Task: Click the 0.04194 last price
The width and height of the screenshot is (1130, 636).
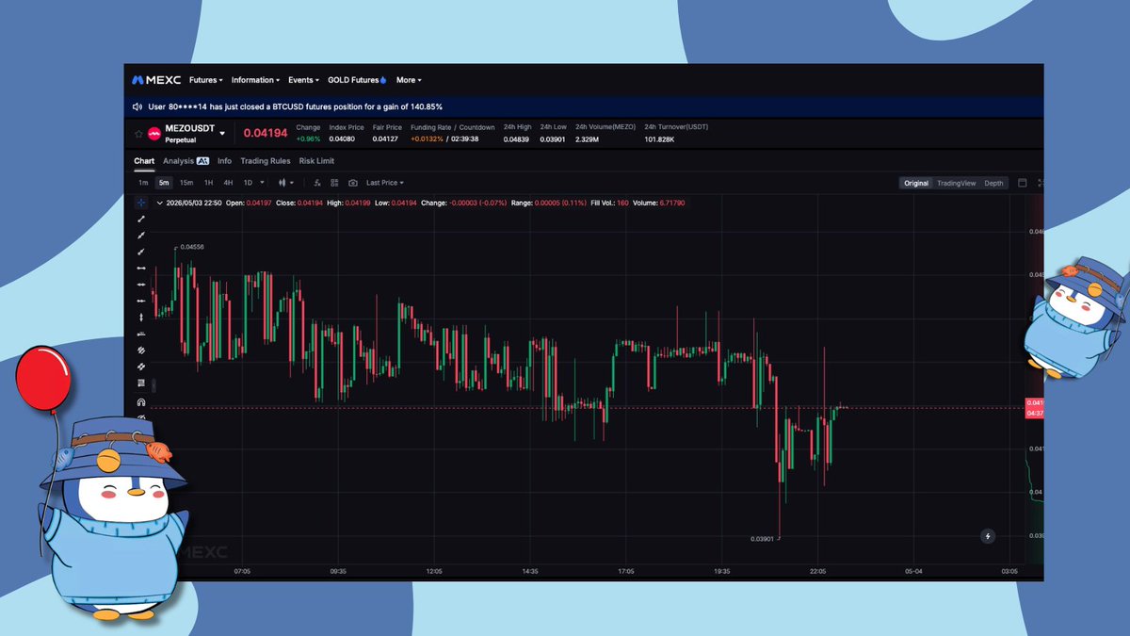Action: [x=264, y=134]
